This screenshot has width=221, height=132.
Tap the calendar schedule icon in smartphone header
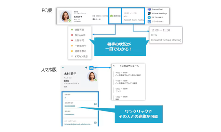coord(91,68)
